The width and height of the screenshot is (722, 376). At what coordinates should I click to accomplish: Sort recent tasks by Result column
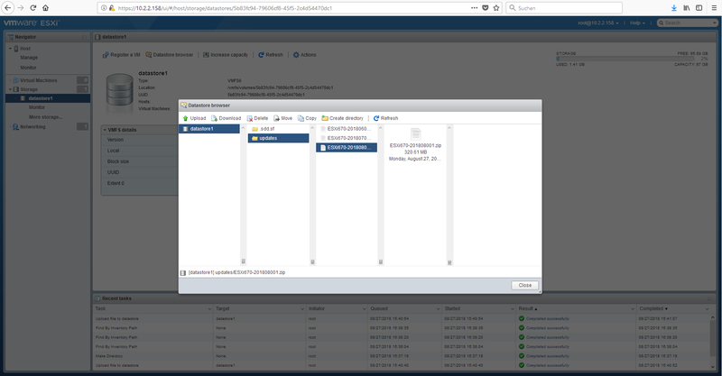pyautogui.click(x=528, y=308)
